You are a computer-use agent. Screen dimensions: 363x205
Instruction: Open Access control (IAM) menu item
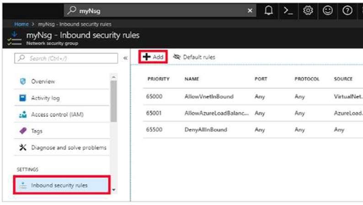click(62, 115)
